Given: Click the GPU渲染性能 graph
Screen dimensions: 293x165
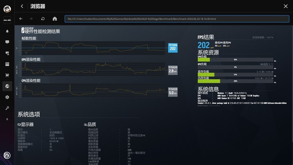Looking at the screenshot, I should (93, 69).
